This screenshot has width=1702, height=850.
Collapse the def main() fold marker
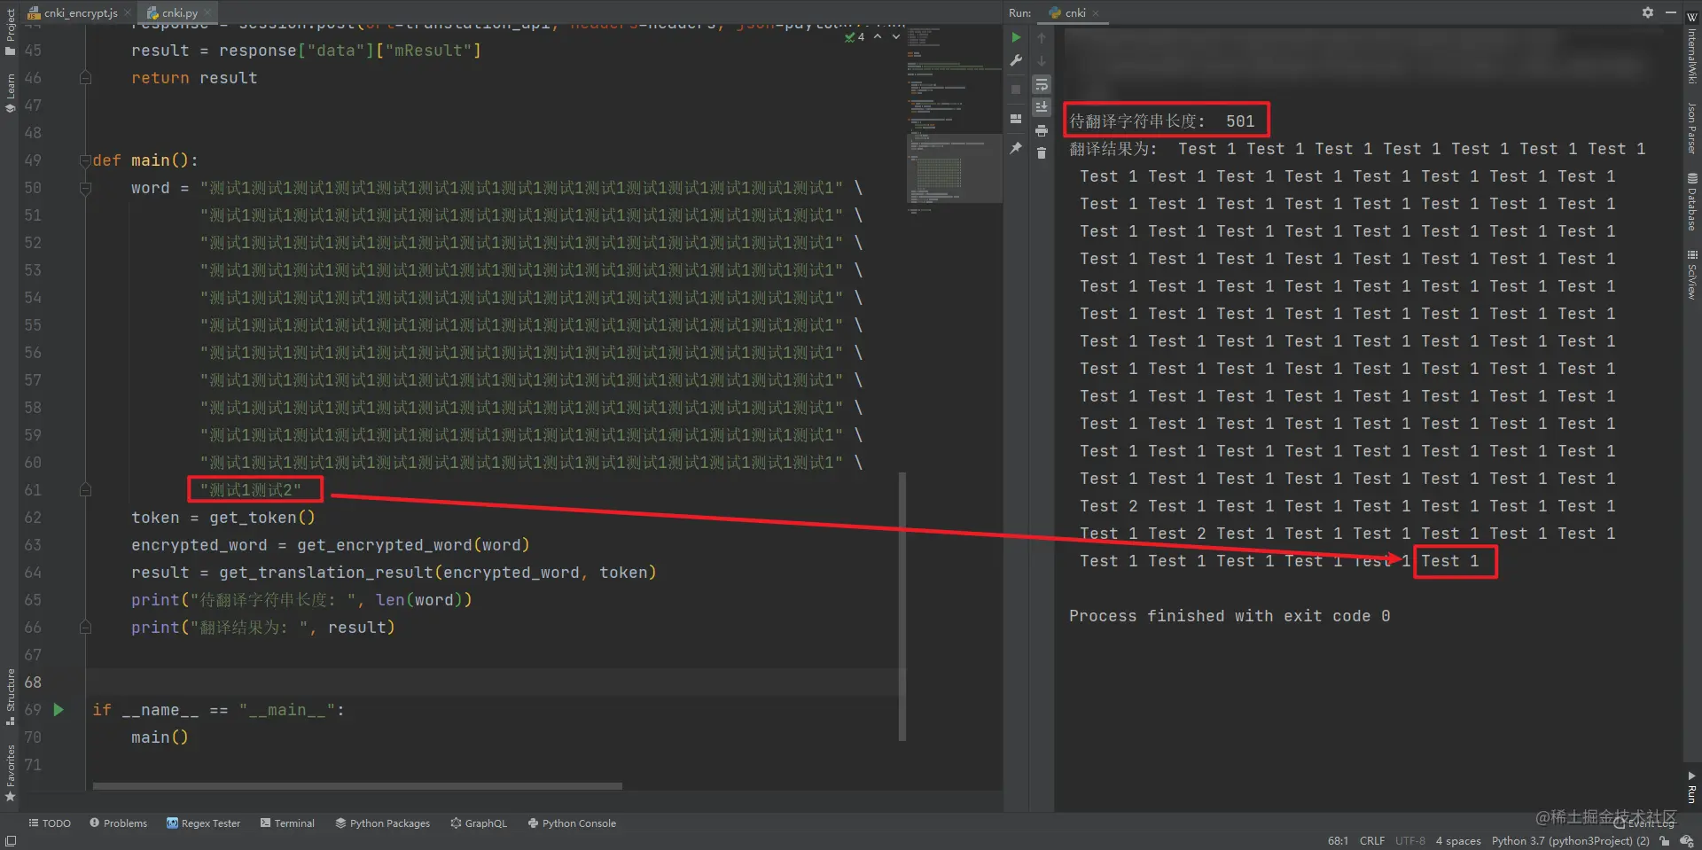coord(85,160)
